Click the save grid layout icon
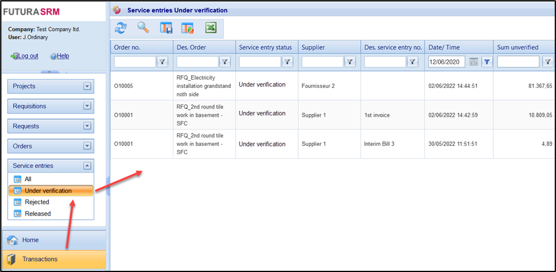The width and height of the screenshot is (556, 272). coord(166,28)
